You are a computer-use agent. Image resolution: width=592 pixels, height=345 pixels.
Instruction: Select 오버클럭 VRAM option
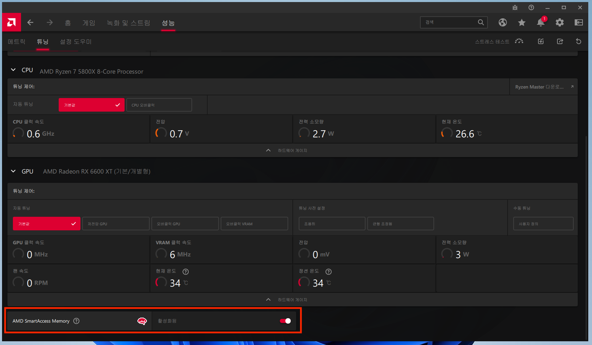point(254,224)
